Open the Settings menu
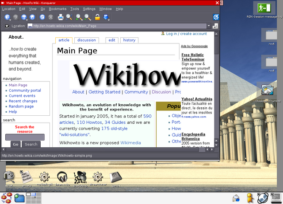Image resolution: width=283 pixels, height=204 pixels. click(89, 9)
